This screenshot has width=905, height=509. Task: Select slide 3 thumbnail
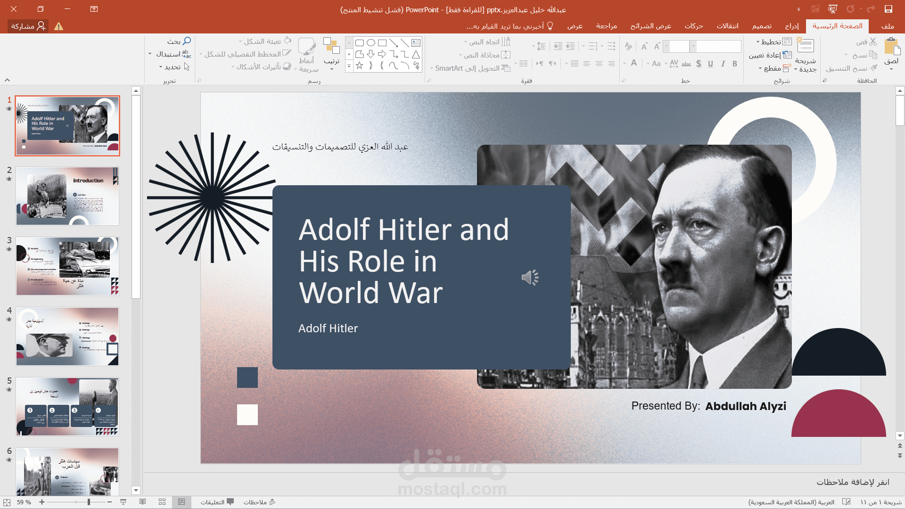(x=67, y=266)
